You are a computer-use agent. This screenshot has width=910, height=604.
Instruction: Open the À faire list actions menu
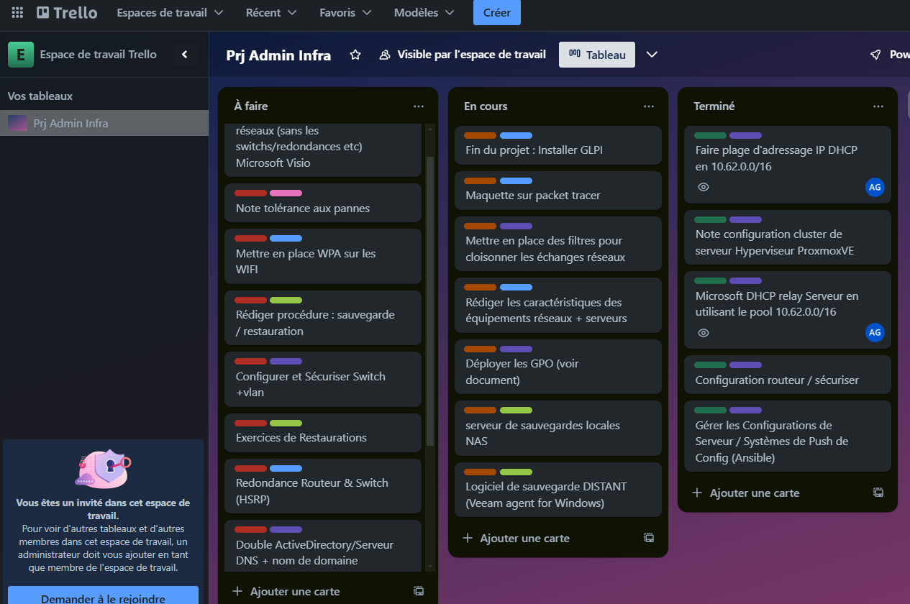coord(419,106)
